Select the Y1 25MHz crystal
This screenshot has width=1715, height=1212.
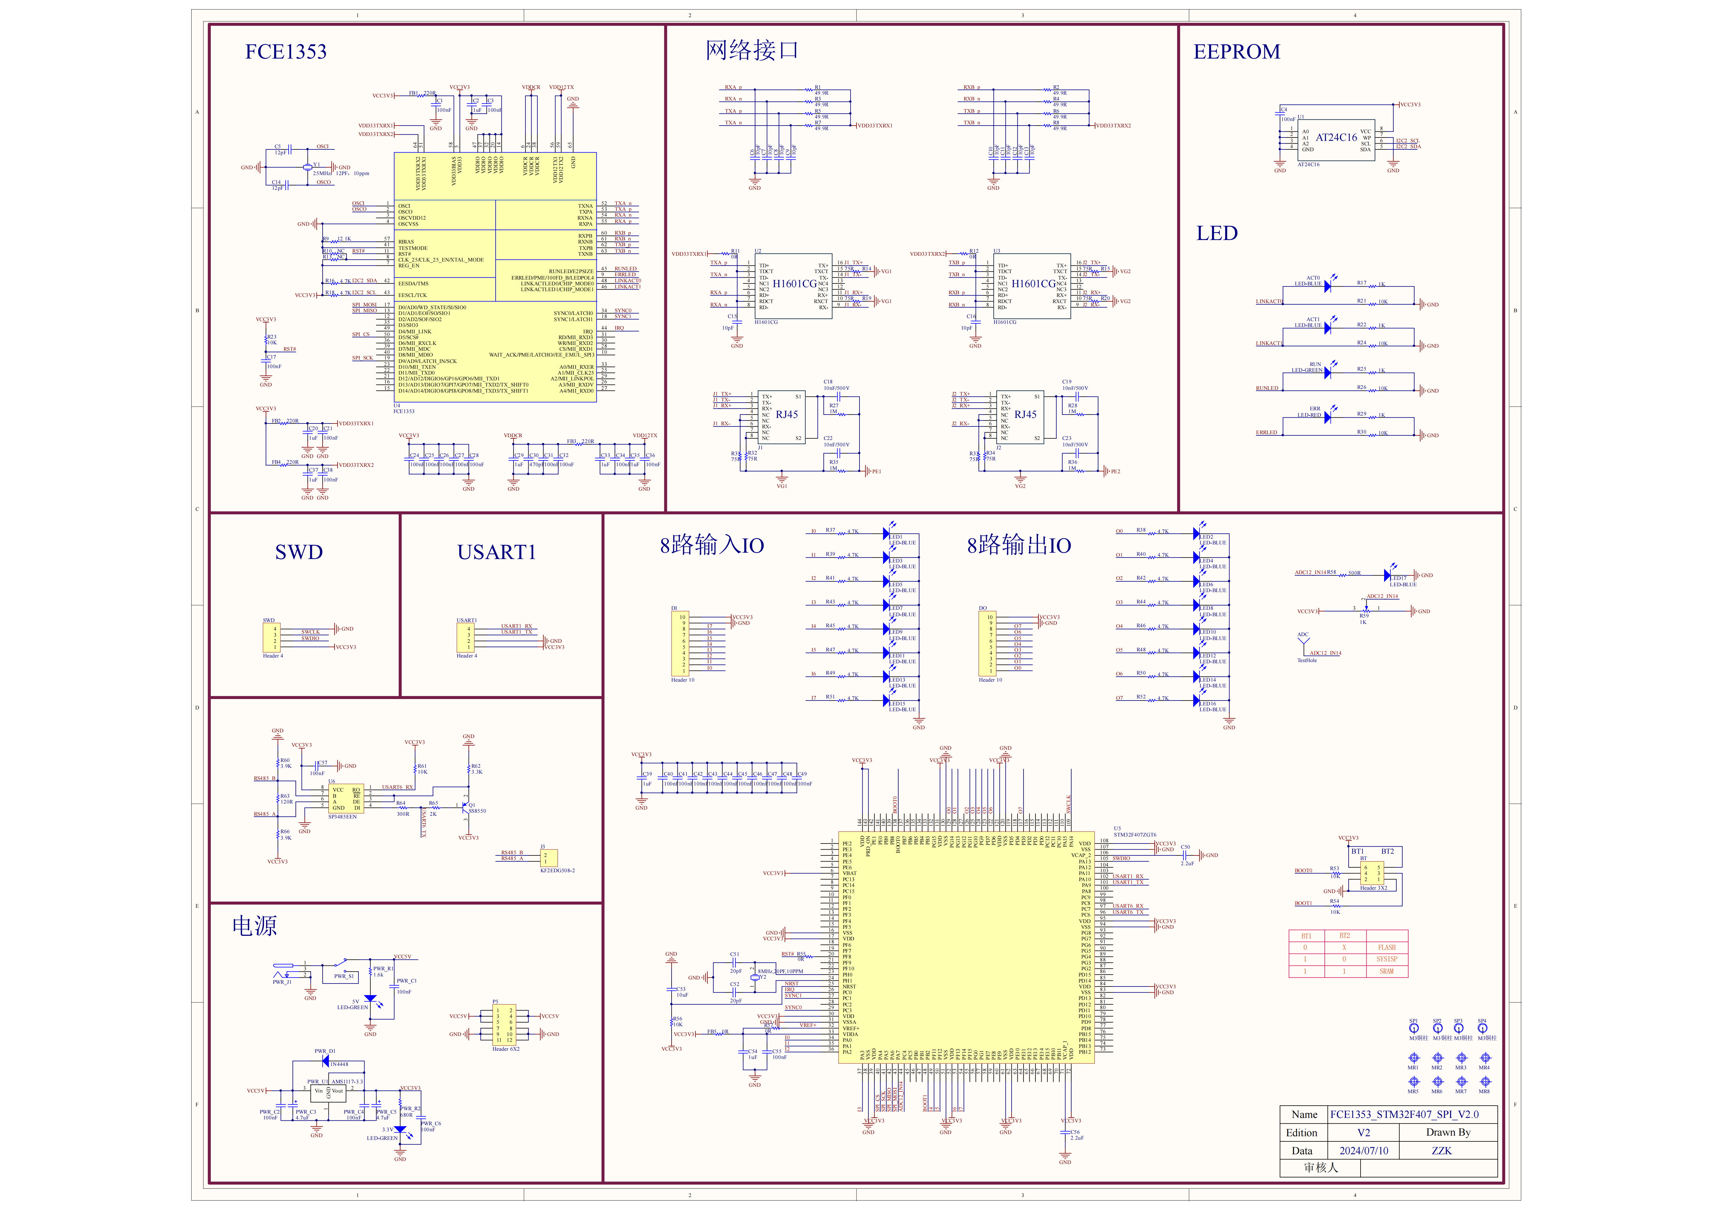tap(307, 167)
